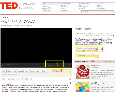Open TED Initiatives menu item
This screenshot has width=122, height=92.
pyautogui.click(x=101, y=8)
